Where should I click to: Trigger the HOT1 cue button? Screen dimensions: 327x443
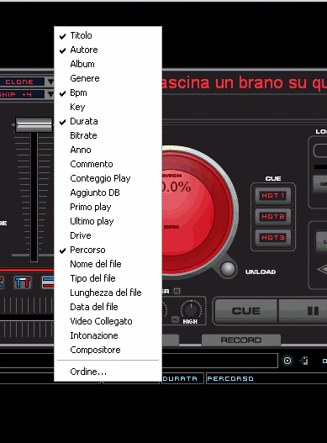[x=272, y=196]
